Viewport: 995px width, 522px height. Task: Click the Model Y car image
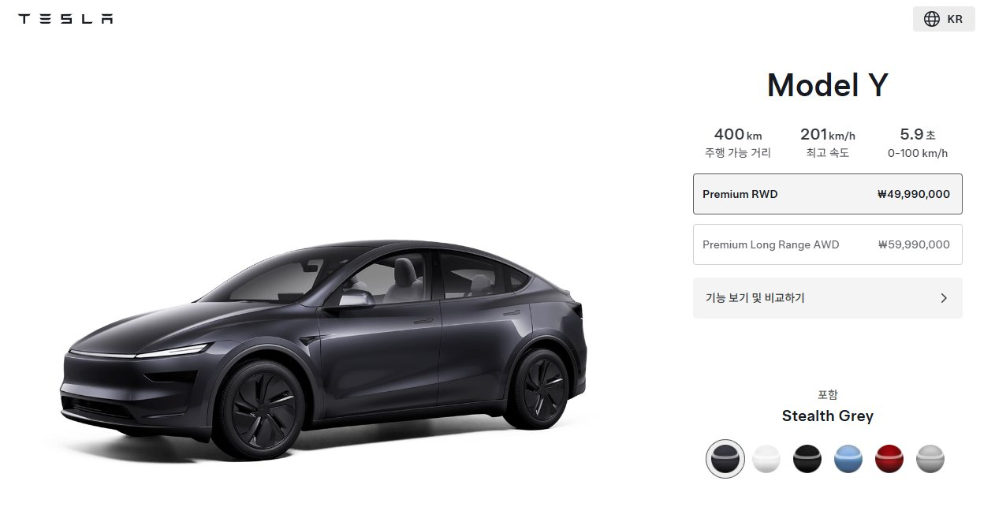(324, 349)
